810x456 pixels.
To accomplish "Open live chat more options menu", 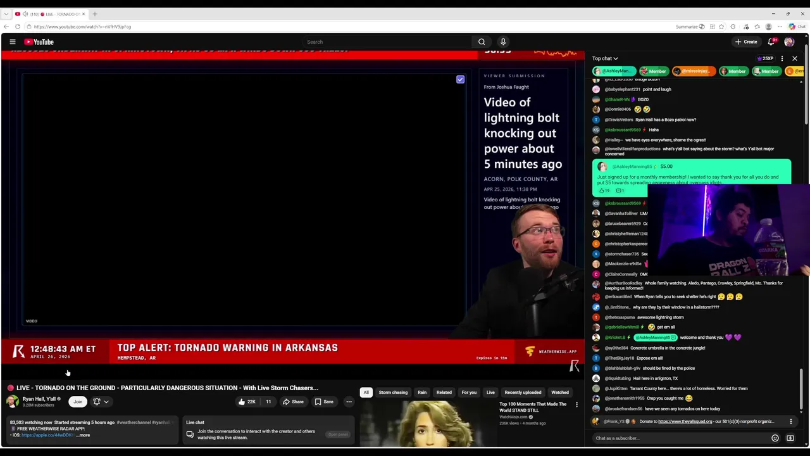I will pos(782,59).
